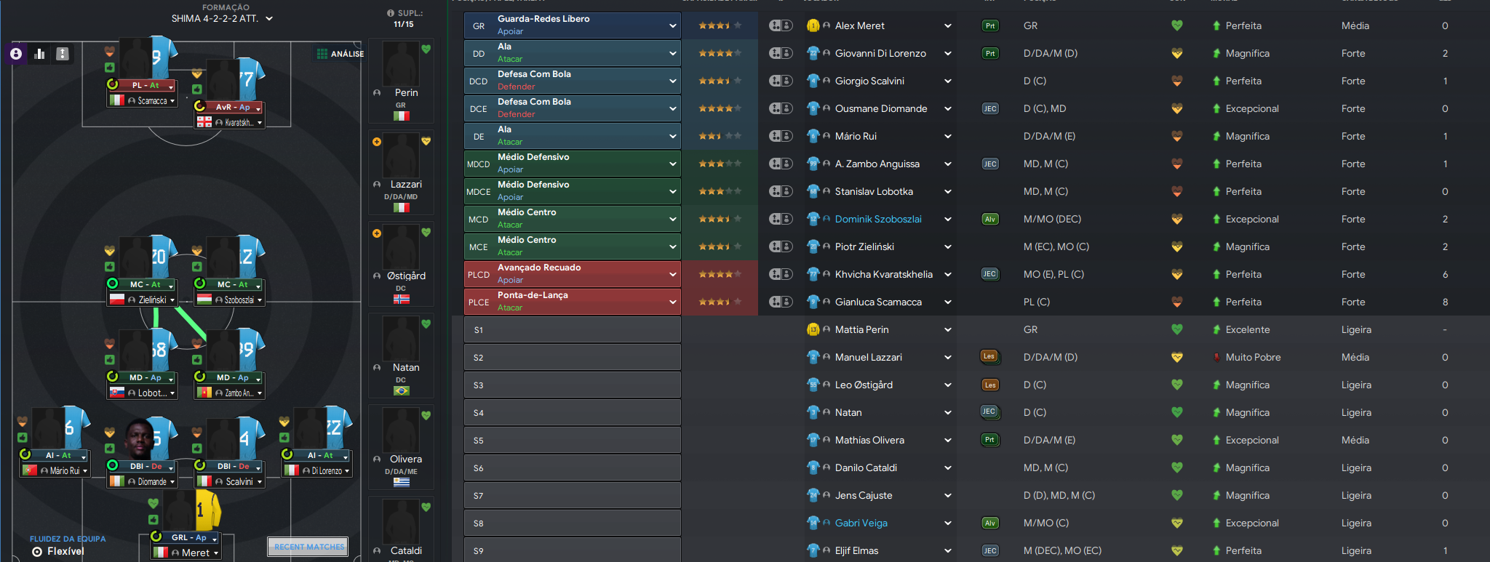Open the PL - At role menu on pitch
Screen dimensions: 1490x562
point(171,86)
